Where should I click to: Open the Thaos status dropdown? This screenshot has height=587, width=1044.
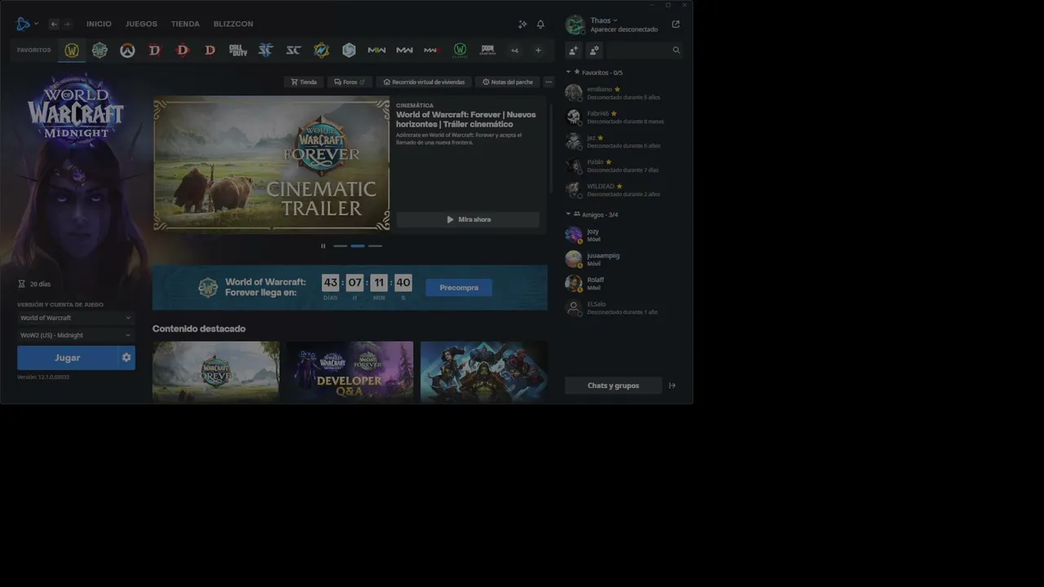point(604,20)
